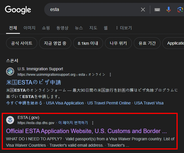Open the 米国ESTAのビザ申請 ad headline

34,82
